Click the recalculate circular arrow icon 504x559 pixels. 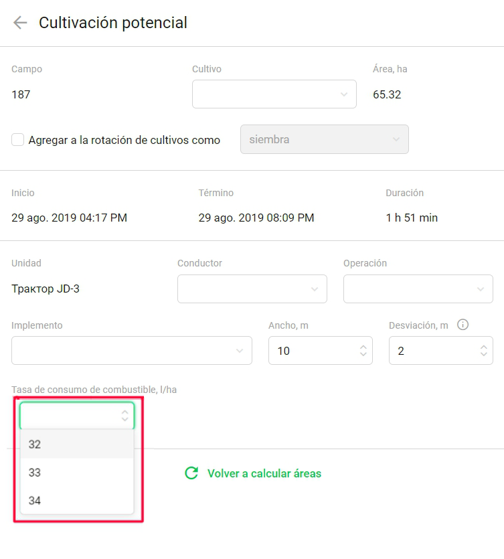[x=191, y=473]
